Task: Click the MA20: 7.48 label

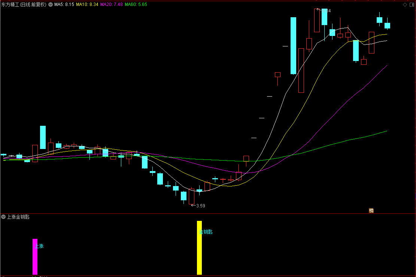Action: 112,4
